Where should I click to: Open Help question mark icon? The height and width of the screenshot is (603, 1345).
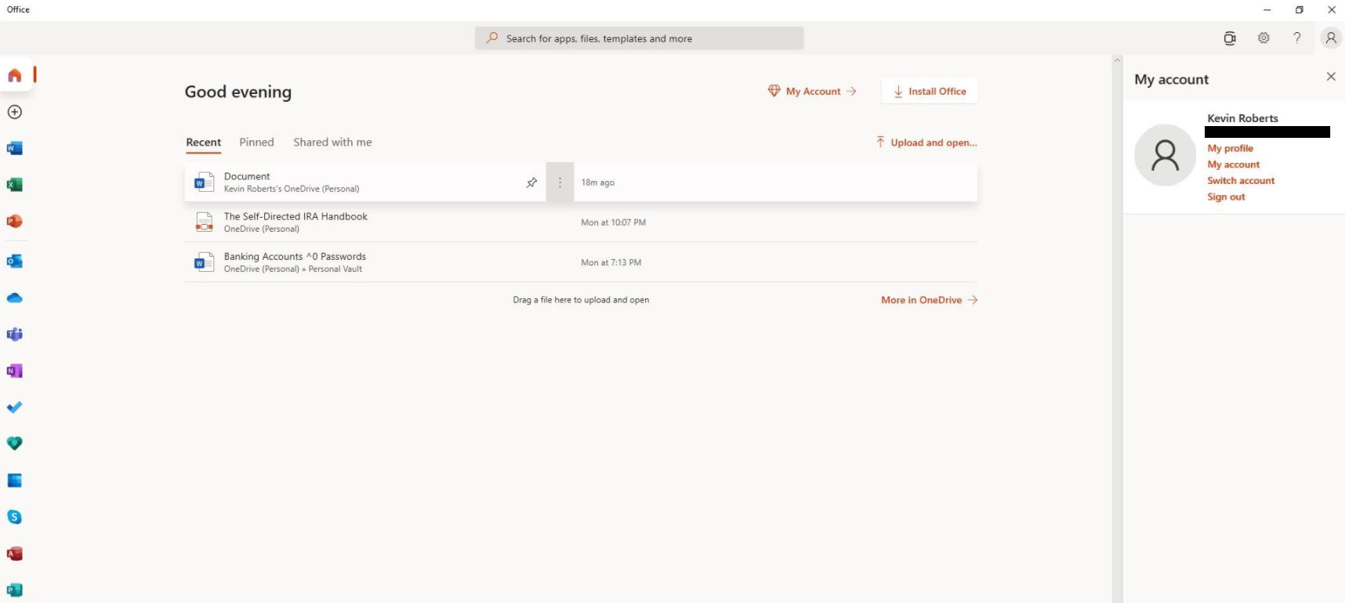click(x=1297, y=38)
